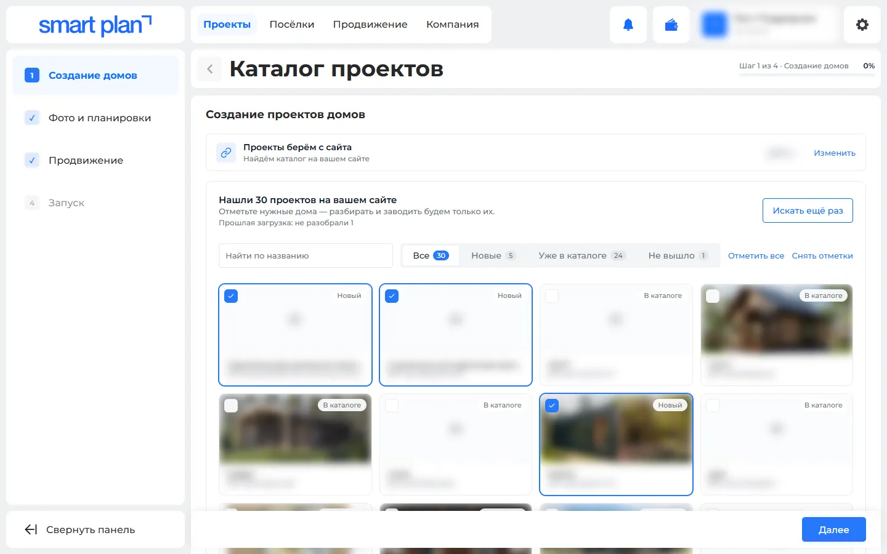Screen dimensions: 887x554
Task: Open the Посёлки top menu tab
Action: coord(292,25)
